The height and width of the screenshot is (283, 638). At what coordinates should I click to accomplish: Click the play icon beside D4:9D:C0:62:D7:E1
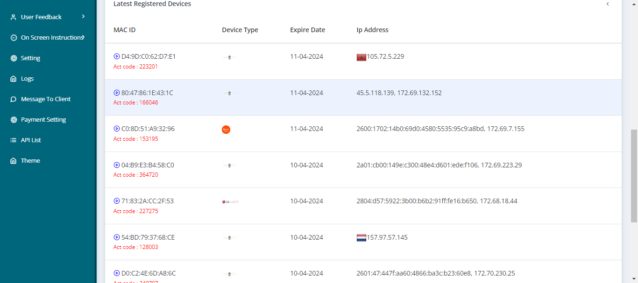point(117,56)
